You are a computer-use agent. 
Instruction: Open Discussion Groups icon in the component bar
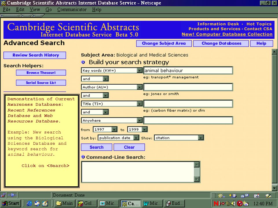[245, 196]
